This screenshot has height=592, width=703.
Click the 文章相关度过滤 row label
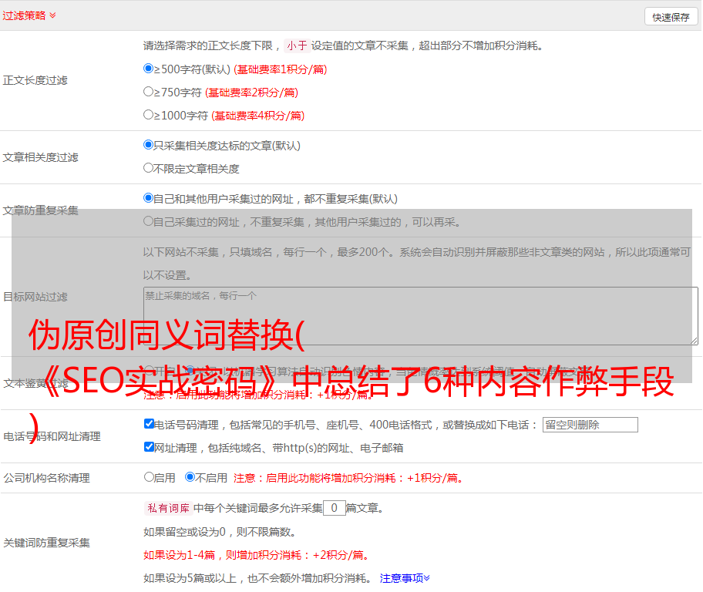tap(40, 157)
